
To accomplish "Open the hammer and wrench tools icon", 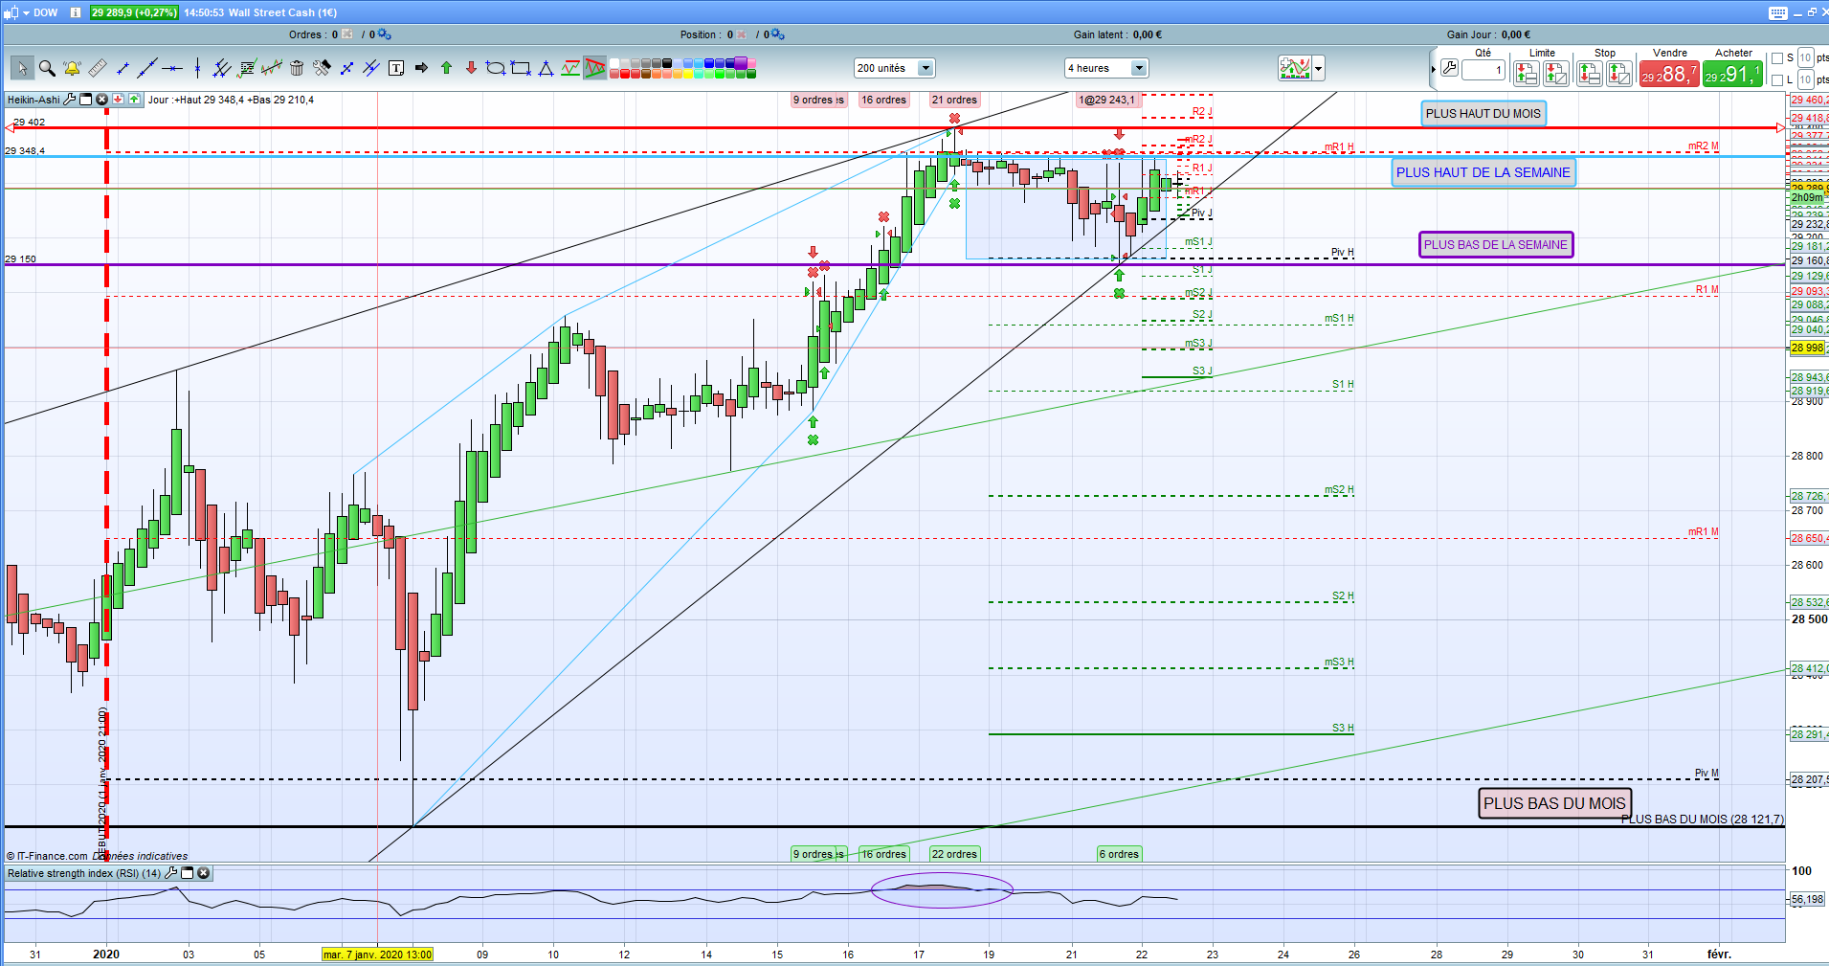I will (322, 68).
